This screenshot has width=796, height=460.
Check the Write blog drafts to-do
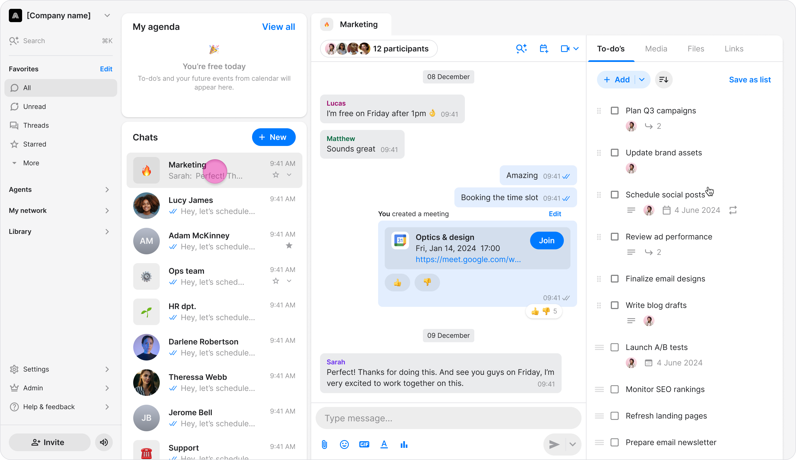(615, 305)
